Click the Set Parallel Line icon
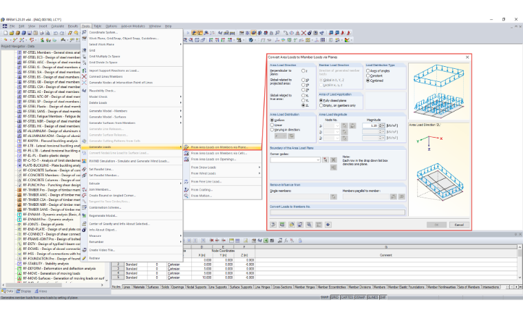 85,169
